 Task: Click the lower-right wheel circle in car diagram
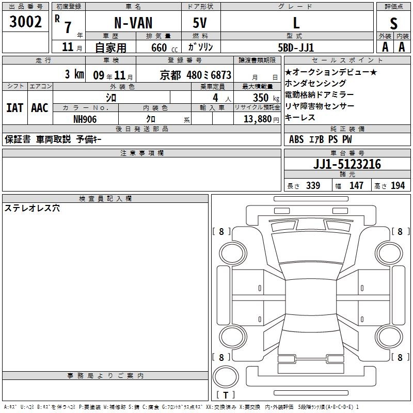pos(388,337)
